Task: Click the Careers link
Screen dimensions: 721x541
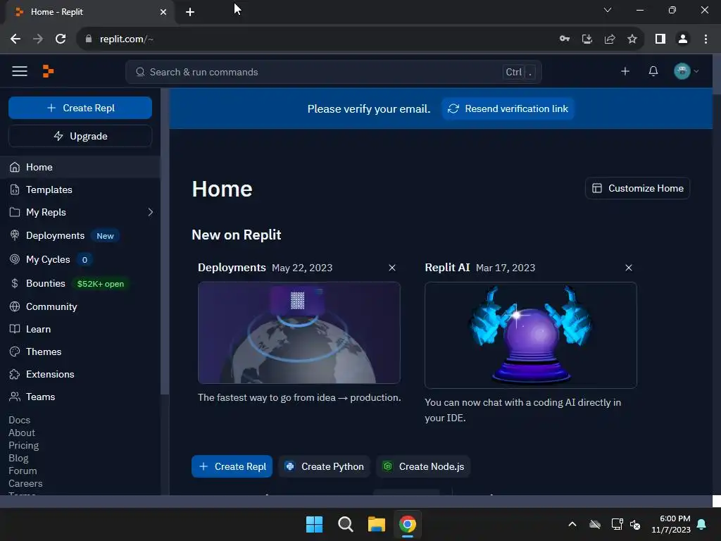Action: click(x=25, y=483)
